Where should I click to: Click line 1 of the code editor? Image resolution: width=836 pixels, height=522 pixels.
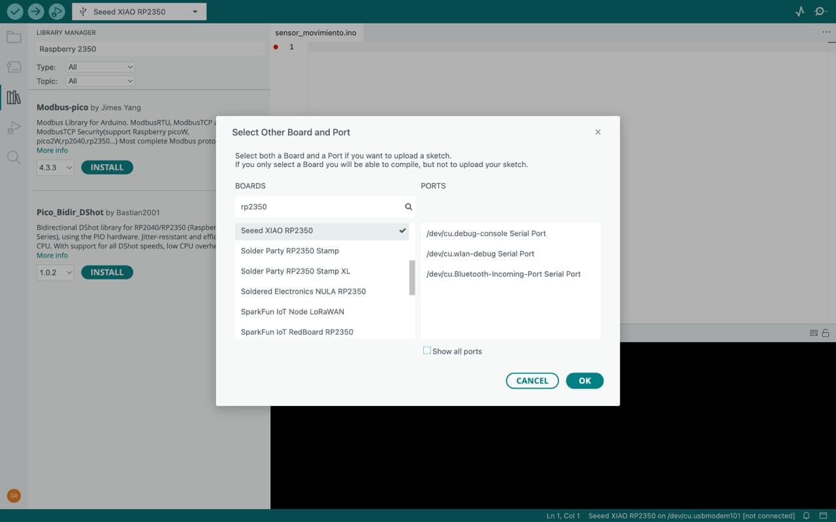568,47
